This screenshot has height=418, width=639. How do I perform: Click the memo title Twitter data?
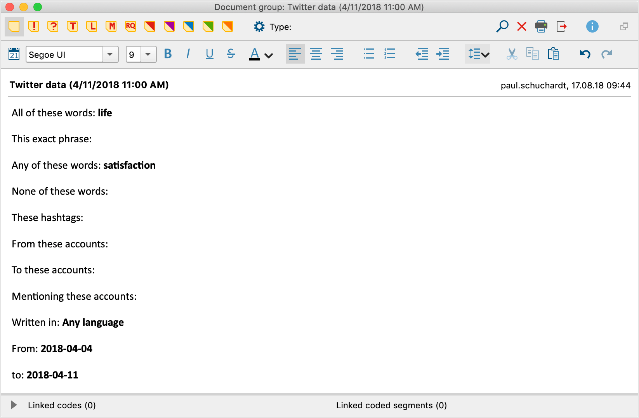click(x=89, y=85)
